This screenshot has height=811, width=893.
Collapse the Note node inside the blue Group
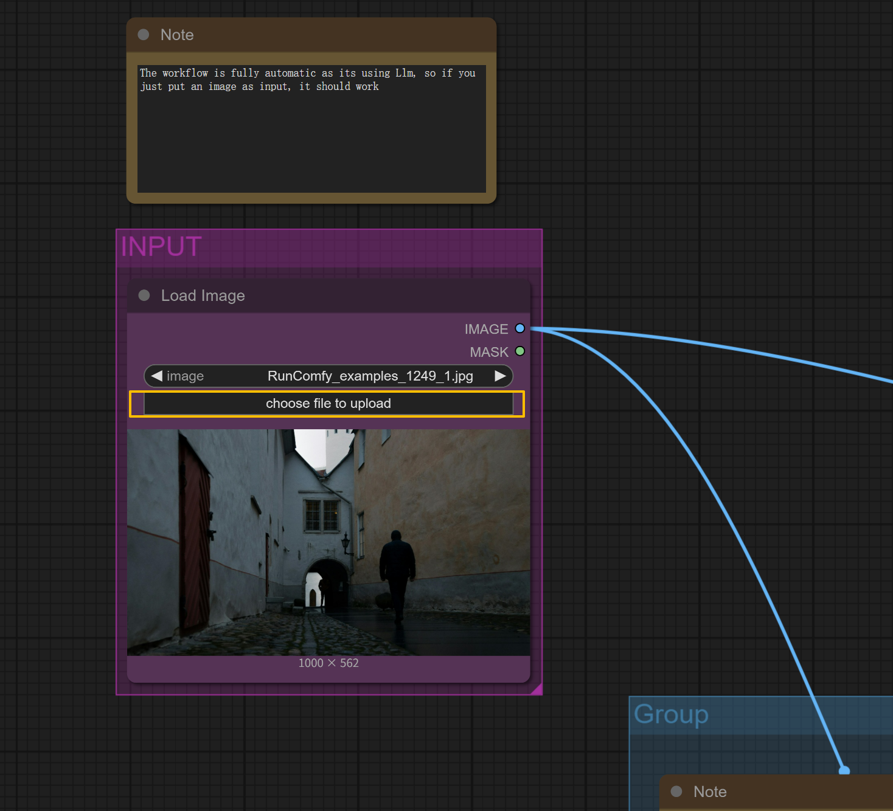tap(676, 792)
